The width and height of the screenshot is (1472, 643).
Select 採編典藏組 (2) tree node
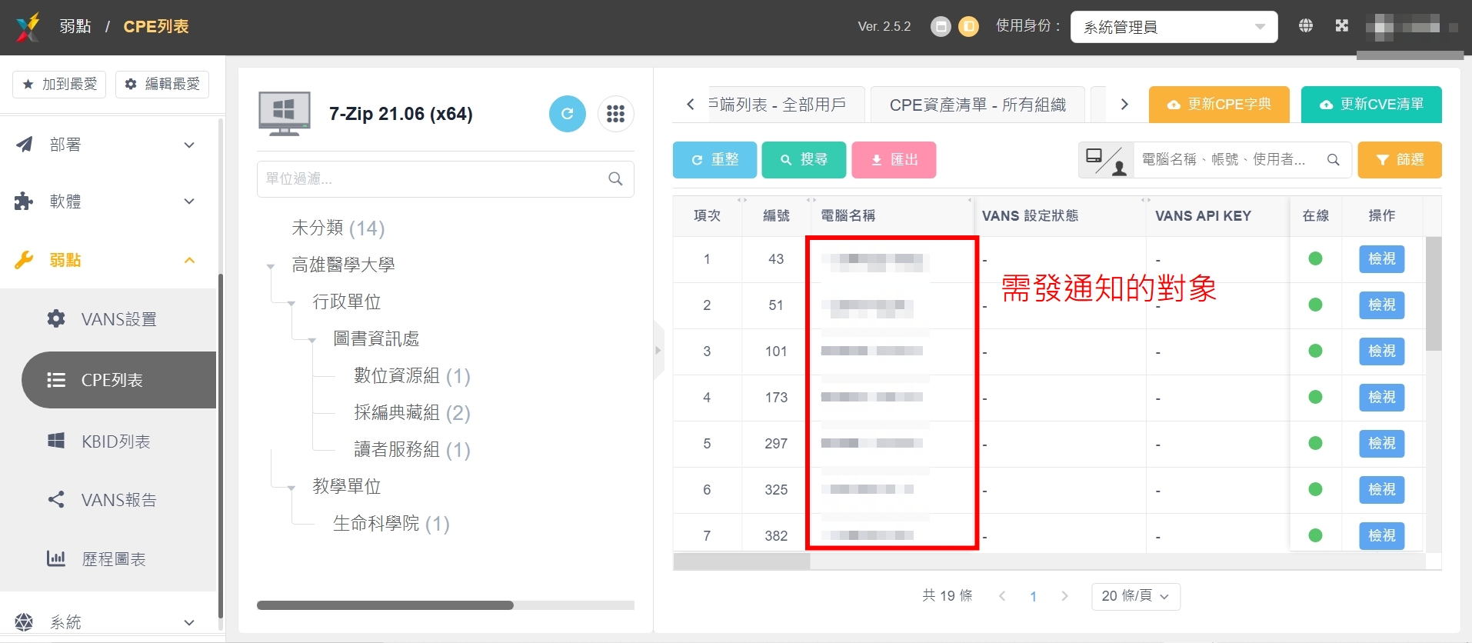tap(412, 412)
